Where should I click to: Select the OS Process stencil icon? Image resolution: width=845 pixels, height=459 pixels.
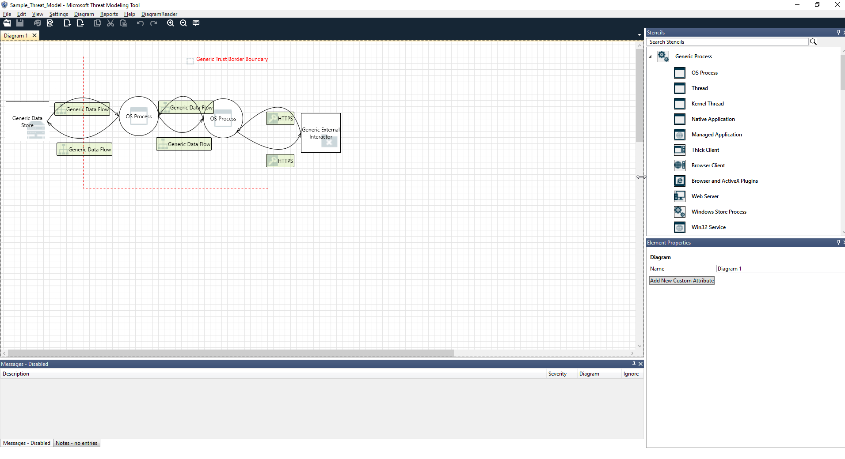680,73
